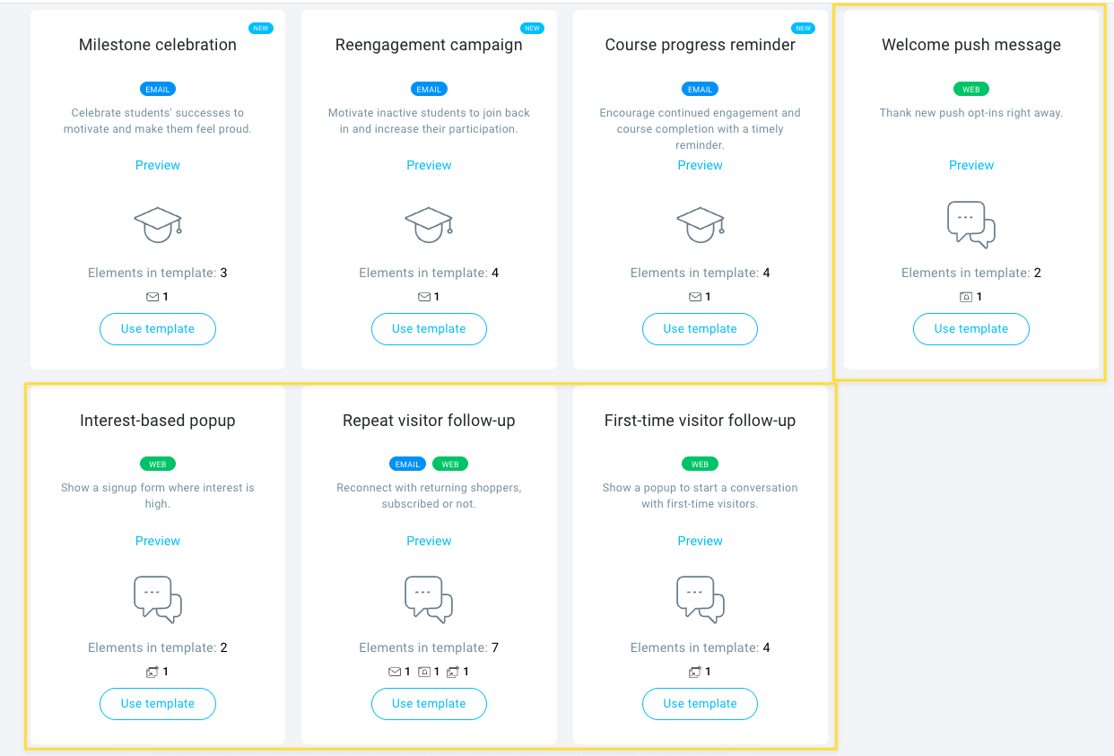Click Use template on Interest-based popup

[x=158, y=704]
